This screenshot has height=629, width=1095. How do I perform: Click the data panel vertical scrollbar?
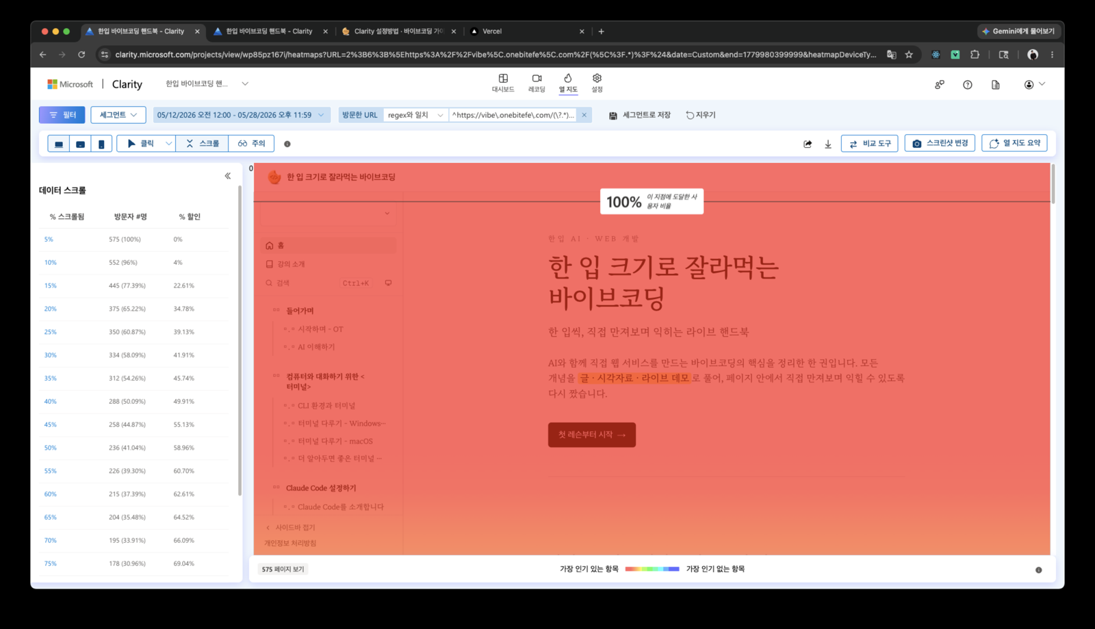coord(240,340)
